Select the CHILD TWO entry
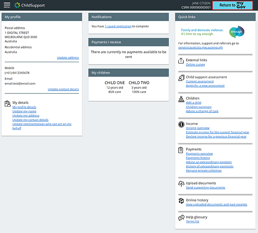The width and height of the screenshot is (258, 233). pos(139,87)
